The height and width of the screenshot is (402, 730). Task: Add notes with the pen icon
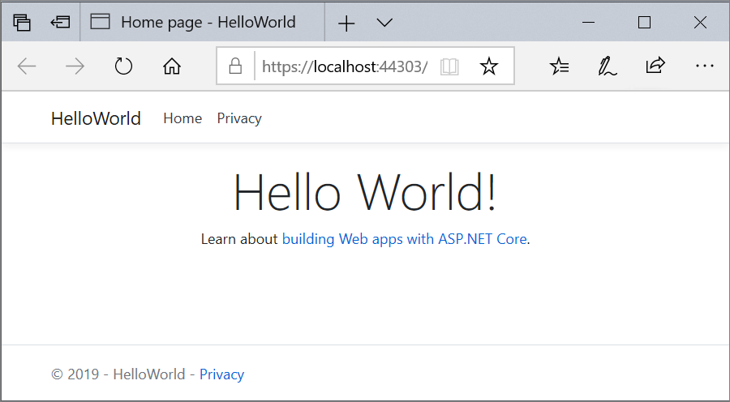pyautogui.click(x=607, y=66)
